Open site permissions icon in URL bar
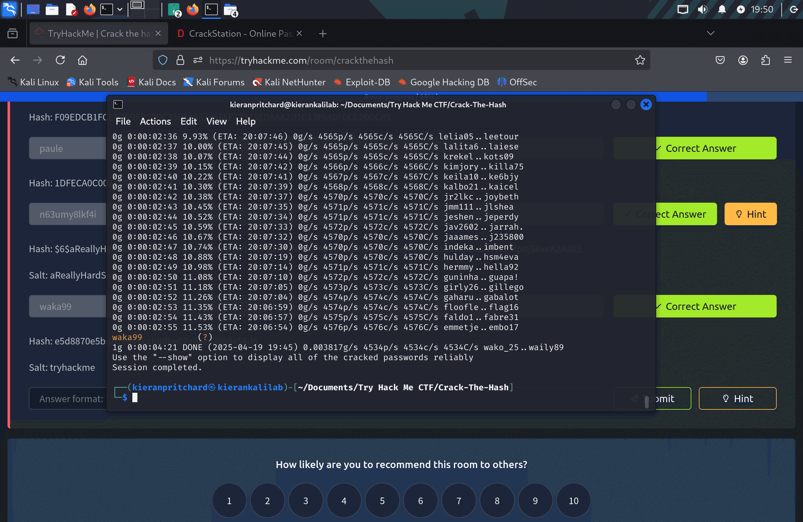The width and height of the screenshot is (803, 522). (x=198, y=60)
